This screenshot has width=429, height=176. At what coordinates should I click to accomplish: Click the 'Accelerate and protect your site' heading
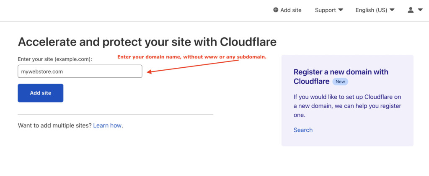(x=147, y=42)
